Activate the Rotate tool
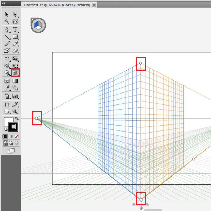Image resolution: width=211 pixels, height=211 pixels. pyautogui.click(x=7, y=59)
